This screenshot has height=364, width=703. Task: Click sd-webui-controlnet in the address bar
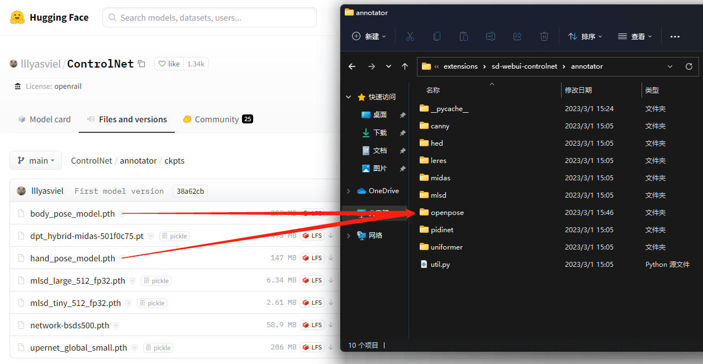pos(525,66)
